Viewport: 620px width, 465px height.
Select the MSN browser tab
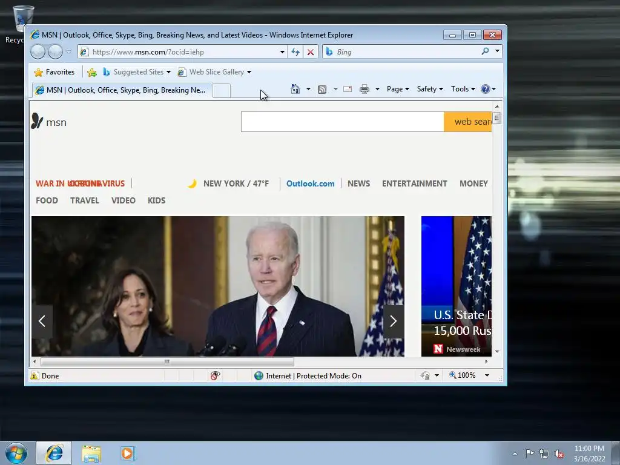(122, 90)
